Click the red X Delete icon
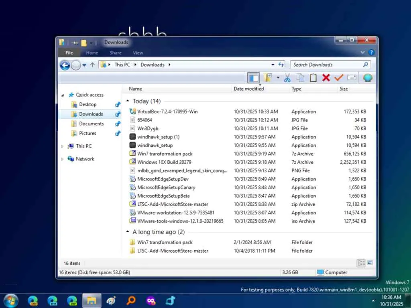Image resolution: width=411 pixels, height=308 pixels. tap(326, 77)
